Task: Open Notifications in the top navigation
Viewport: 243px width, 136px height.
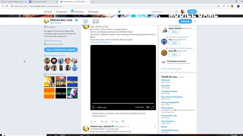Action: pyautogui.click(x=77, y=12)
